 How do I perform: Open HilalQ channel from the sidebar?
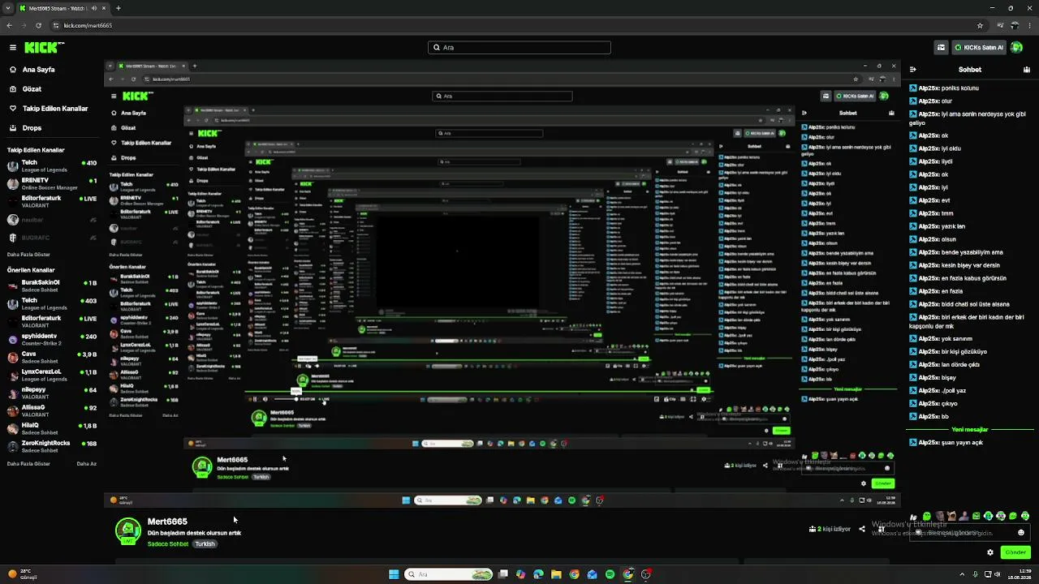coord(50,428)
